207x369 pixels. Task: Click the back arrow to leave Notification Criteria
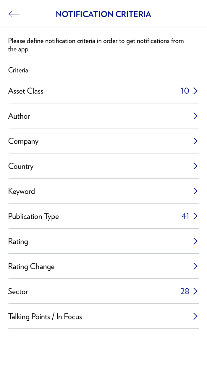(x=14, y=14)
